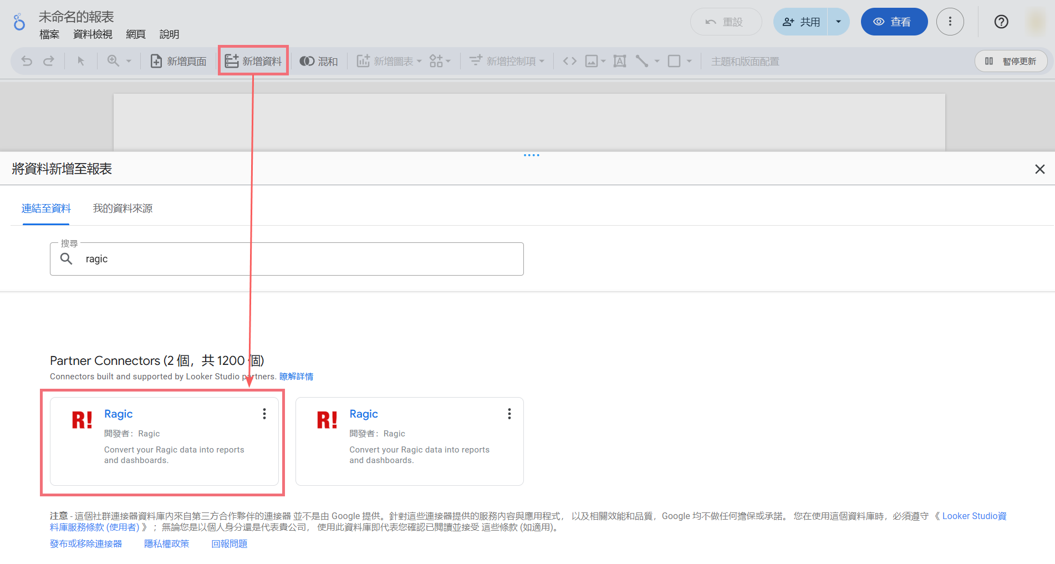Insert URL embed code icon
1055x564 pixels.
click(x=570, y=61)
